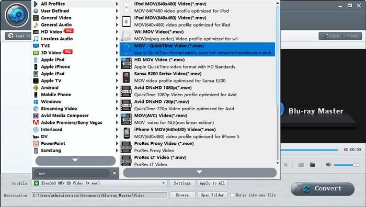Click the Apple iPad device icon
Screen dimensions: 366x207
pos(36,74)
